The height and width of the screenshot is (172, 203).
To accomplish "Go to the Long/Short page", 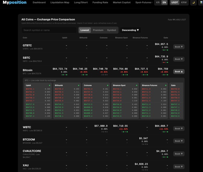I will 81,2.
